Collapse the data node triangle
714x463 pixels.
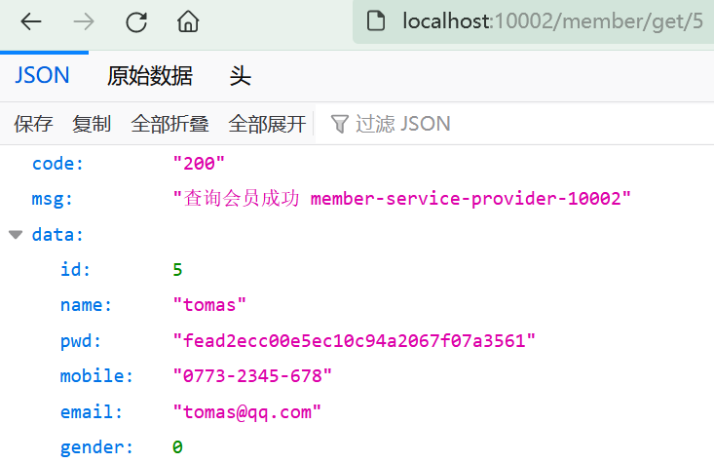pos(16,235)
